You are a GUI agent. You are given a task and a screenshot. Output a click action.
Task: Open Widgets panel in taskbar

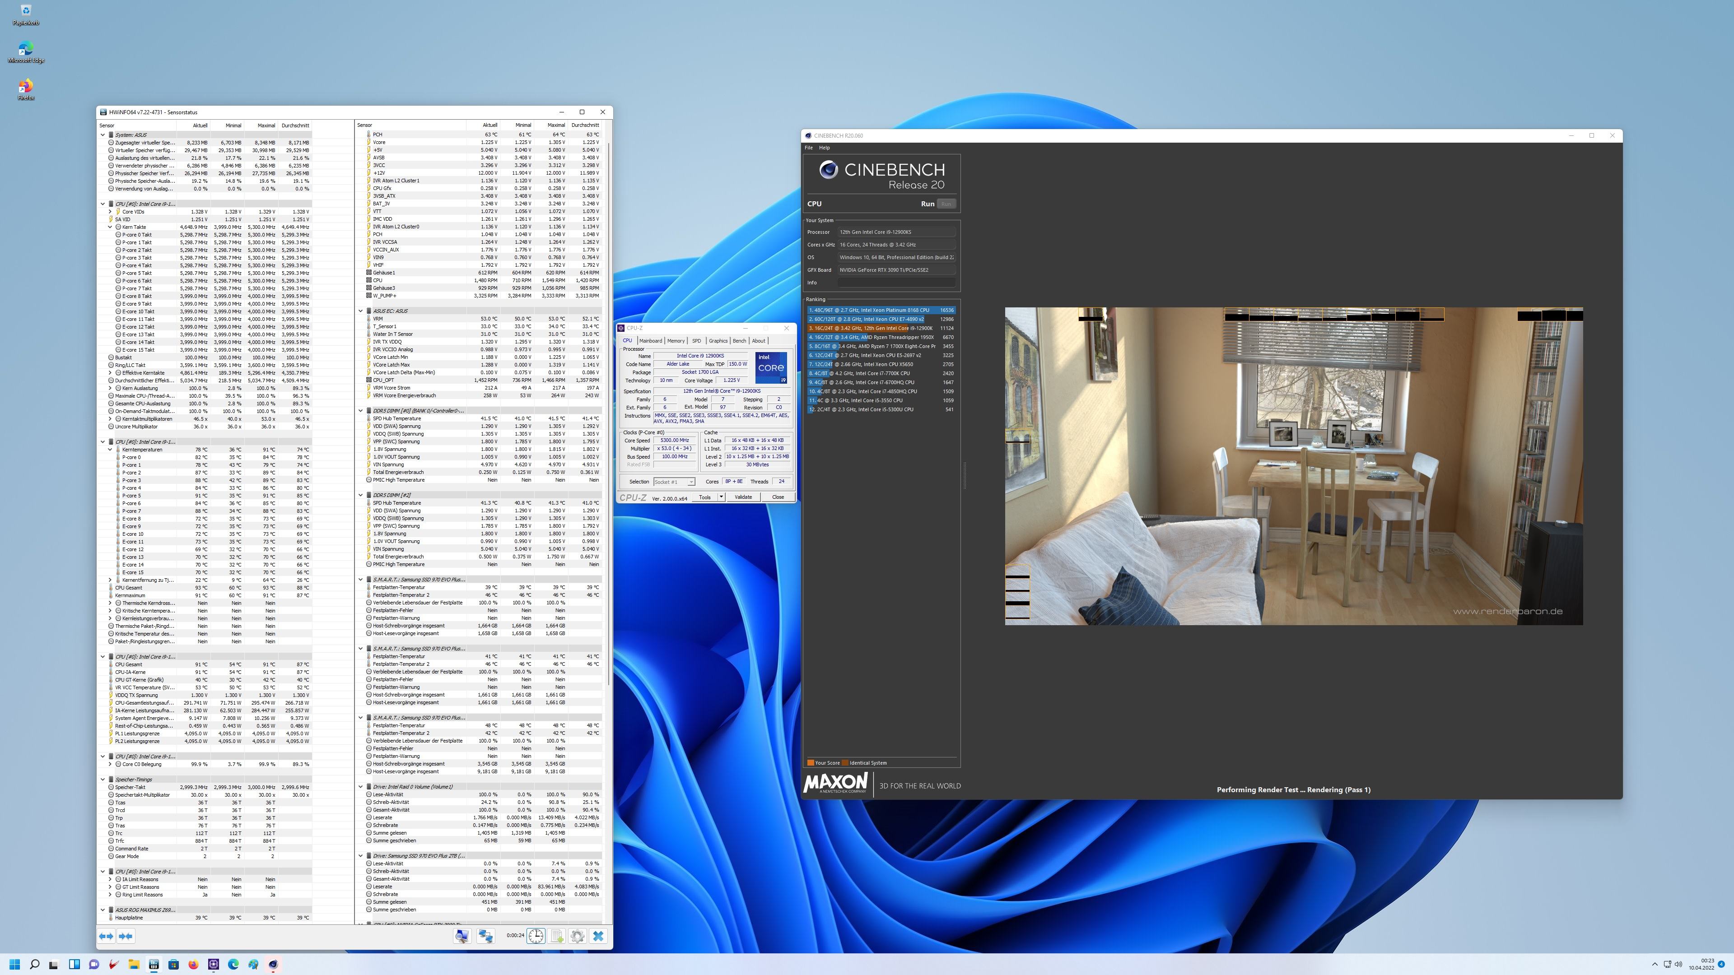tap(75, 964)
